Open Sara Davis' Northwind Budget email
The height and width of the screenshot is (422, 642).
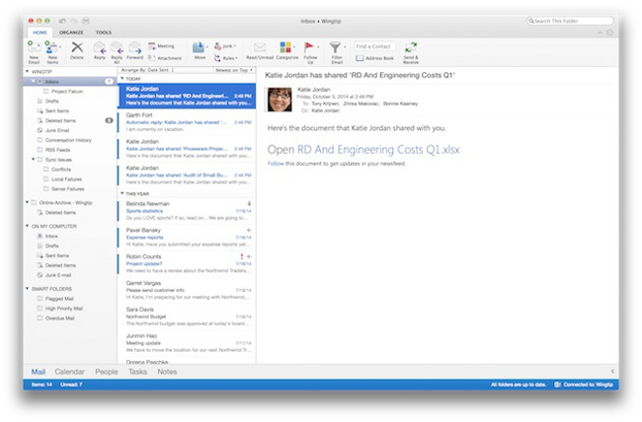[x=187, y=316]
